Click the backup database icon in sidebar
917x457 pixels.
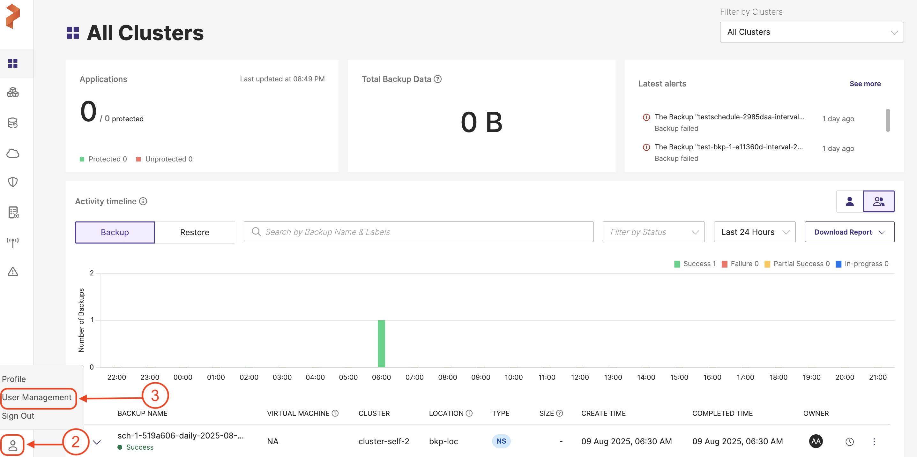[x=13, y=123]
